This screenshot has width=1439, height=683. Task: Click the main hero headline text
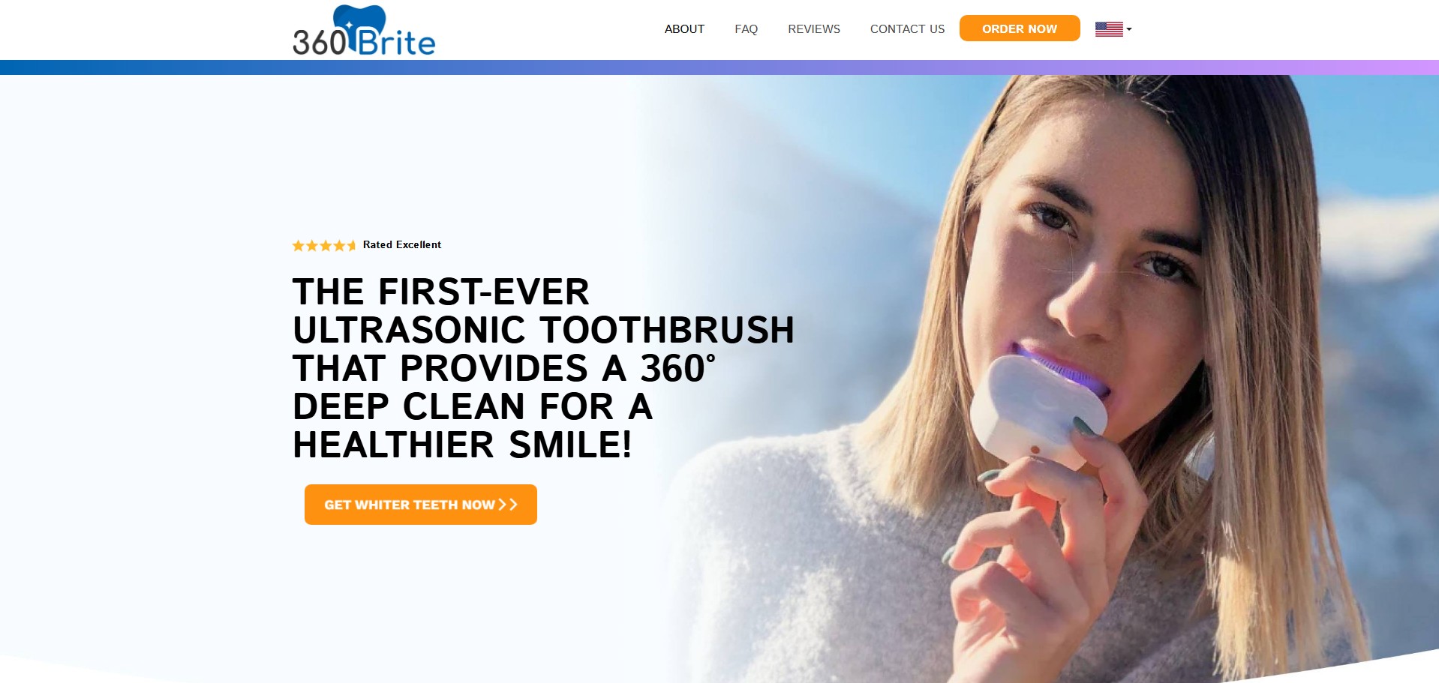click(x=543, y=368)
